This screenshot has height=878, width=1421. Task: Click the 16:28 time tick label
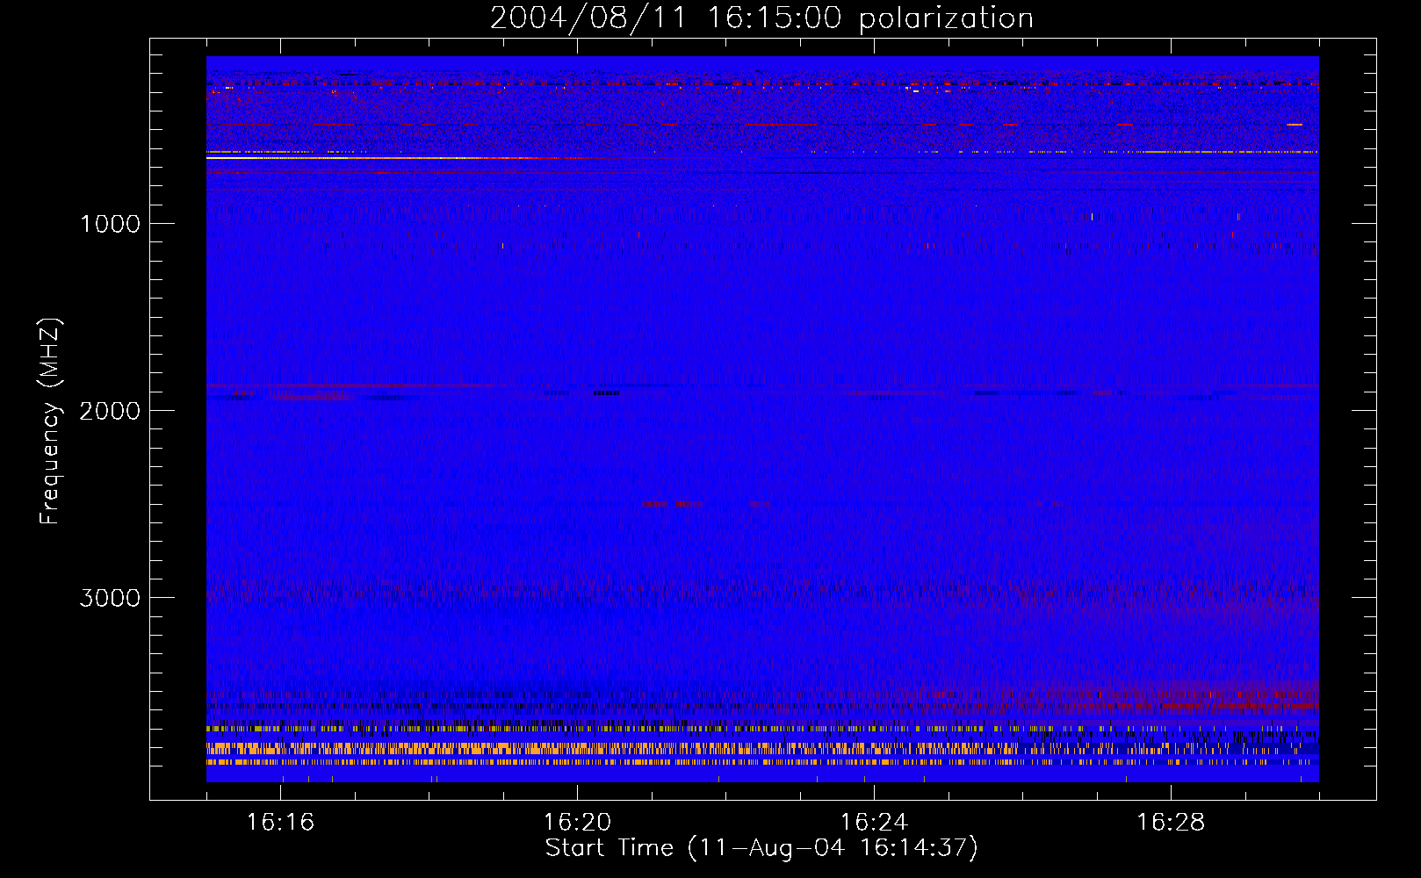tap(1171, 823)
